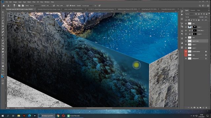This screenshot has width=211, height=118.
Task: Open the Layers panel options menu button
Action: tap(209, 10)
